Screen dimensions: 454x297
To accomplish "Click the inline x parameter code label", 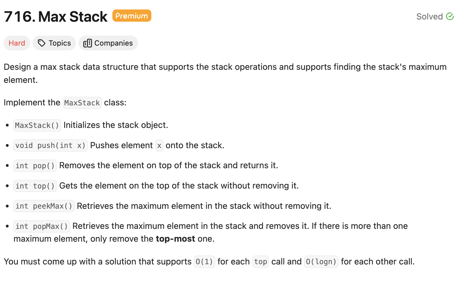I will pos(159,145).
